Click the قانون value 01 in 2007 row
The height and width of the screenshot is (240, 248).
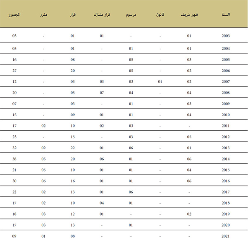[160, 82]
